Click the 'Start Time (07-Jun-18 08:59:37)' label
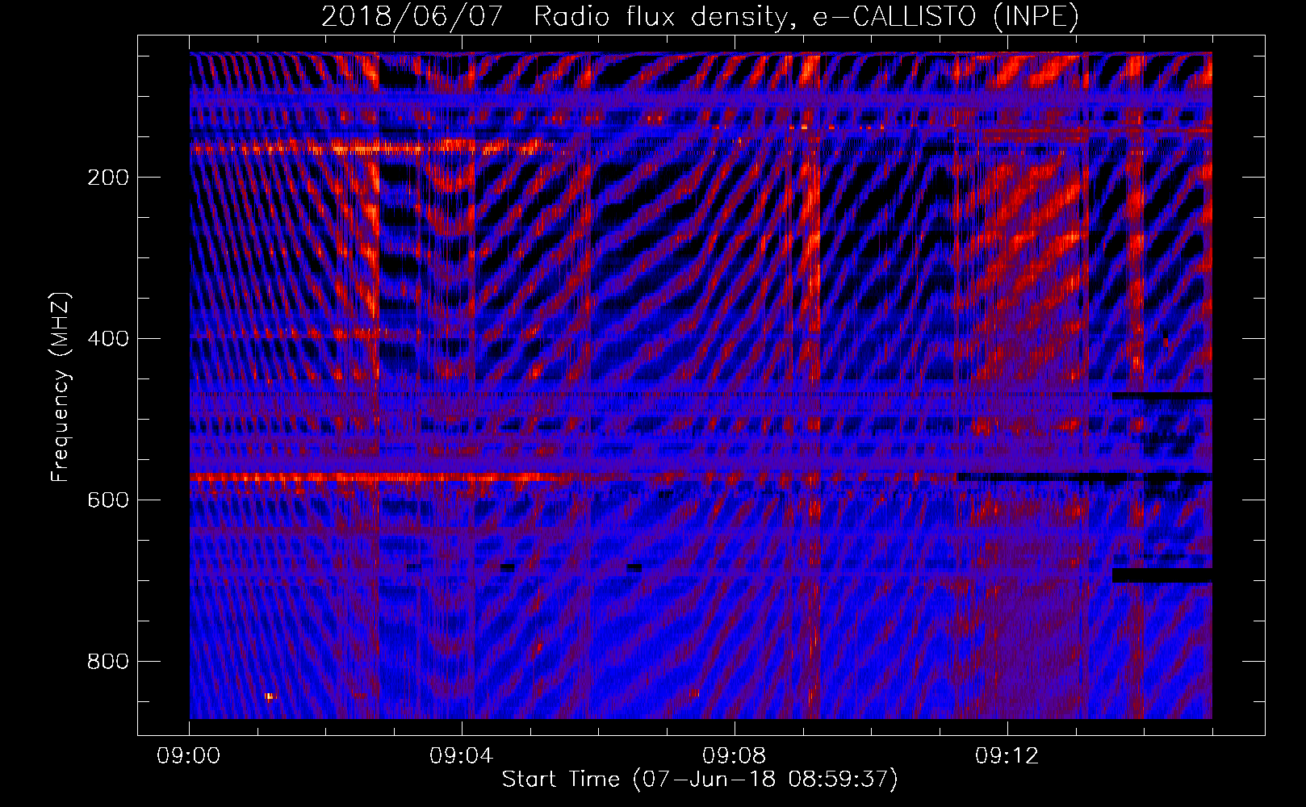This screenshot has width=1306, height=807. click(700, 780)
